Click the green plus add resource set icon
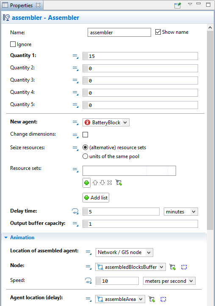The height and width of the screenshot is (306, 215). pos(86,183)
